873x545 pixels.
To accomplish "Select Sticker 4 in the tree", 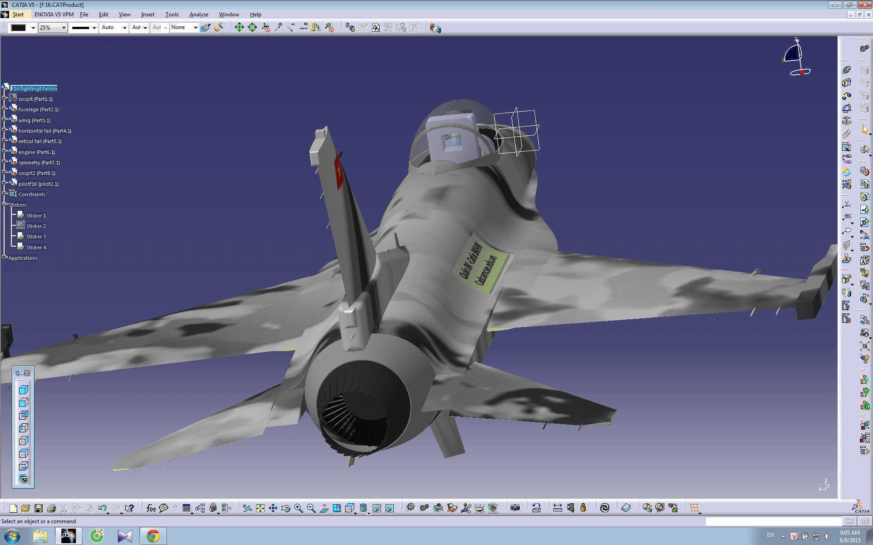I will coord(36,248).
